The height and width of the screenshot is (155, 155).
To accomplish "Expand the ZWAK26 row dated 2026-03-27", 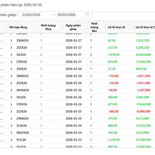I will pos(11,41).
